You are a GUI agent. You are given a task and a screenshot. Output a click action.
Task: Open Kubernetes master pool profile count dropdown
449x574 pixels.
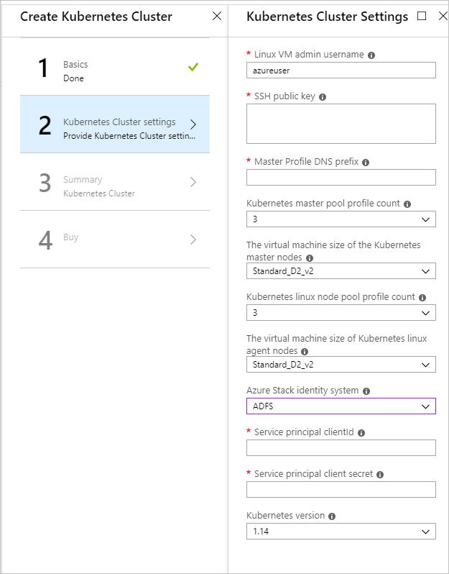[341, 219]
